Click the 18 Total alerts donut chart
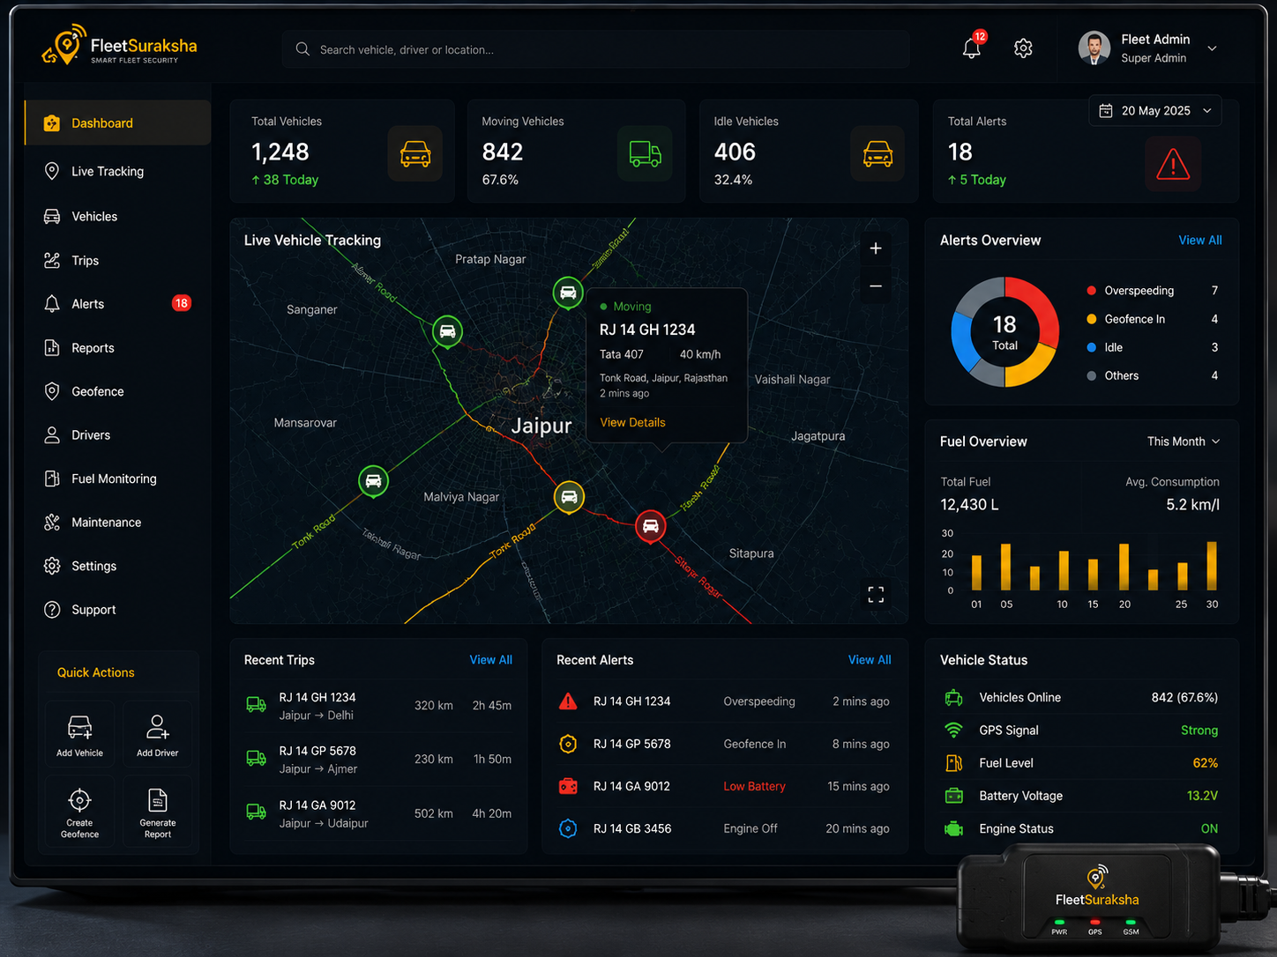This screenshot has height=957, width=1277. point(1004,332)
